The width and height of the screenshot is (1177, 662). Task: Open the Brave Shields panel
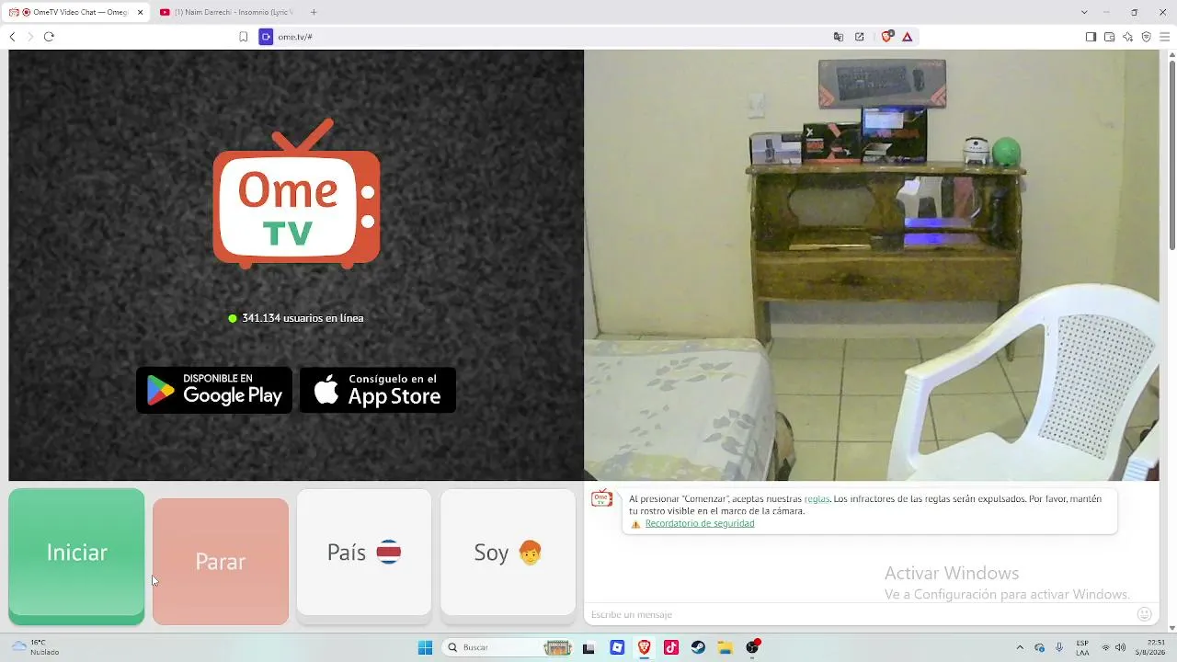coord(887,37)
